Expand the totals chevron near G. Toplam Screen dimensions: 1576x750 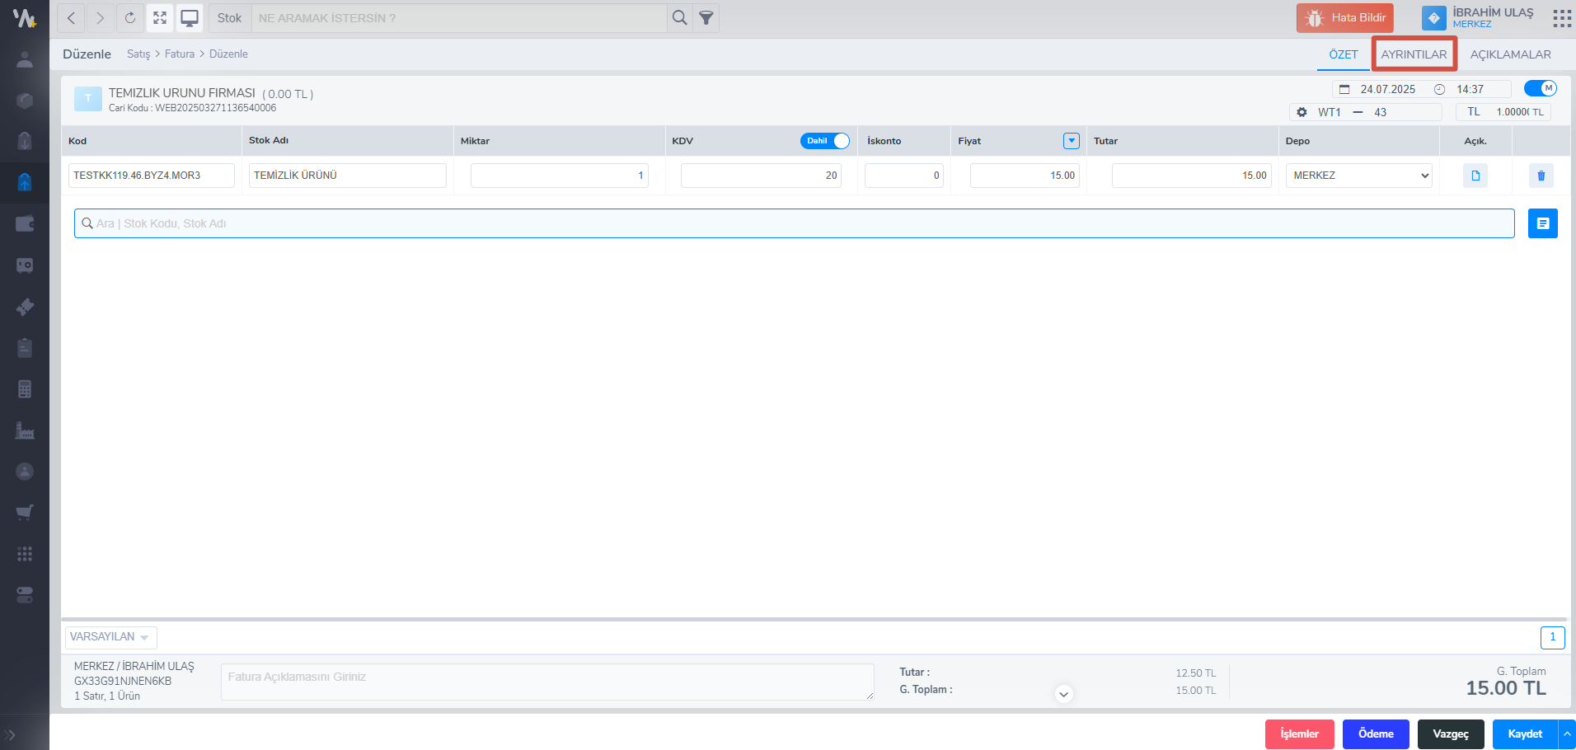(x=1063, y=694)
